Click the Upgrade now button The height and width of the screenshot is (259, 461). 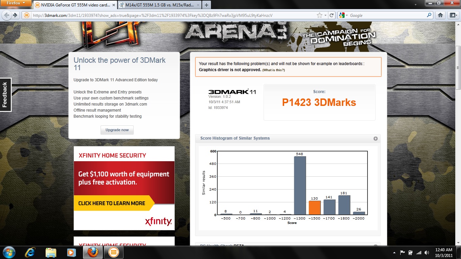117,130
